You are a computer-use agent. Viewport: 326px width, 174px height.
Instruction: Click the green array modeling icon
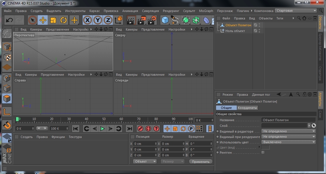(x=196, y=20)
